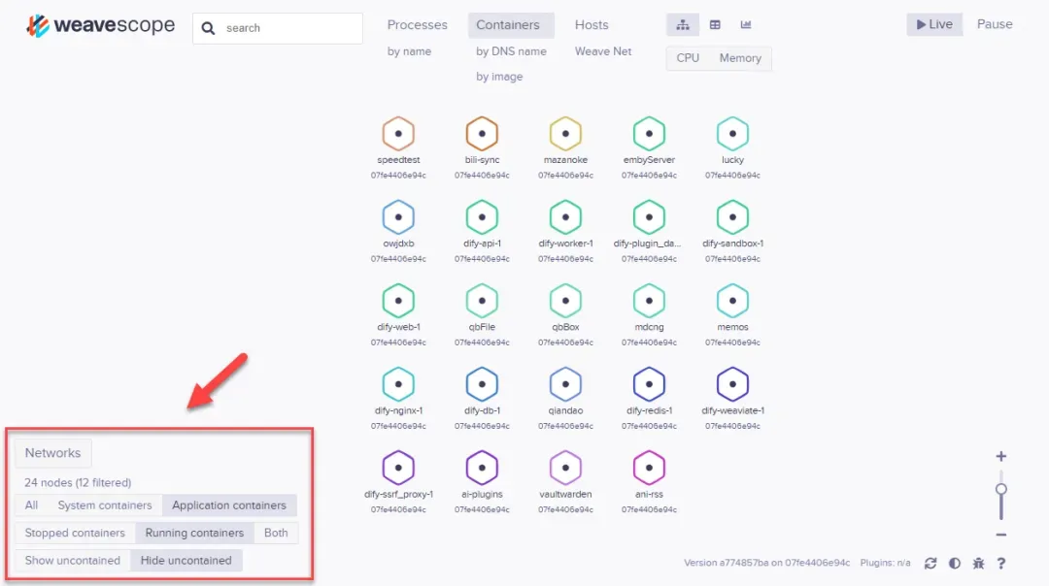Image resolution: width=1049 pixels, height=586 pixels.
Task: Click the version text in footer
Action: coord(766,563)
